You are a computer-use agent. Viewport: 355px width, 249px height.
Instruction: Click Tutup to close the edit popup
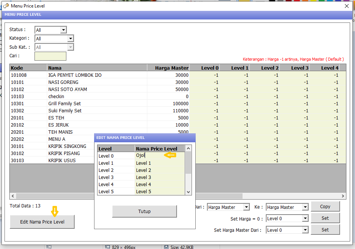144,212
